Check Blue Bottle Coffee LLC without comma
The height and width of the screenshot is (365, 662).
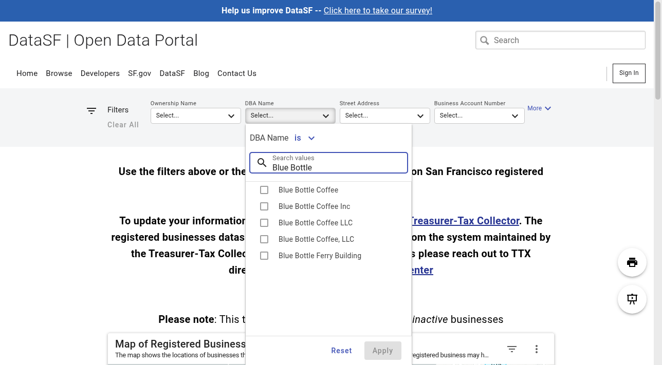(264, 223)
